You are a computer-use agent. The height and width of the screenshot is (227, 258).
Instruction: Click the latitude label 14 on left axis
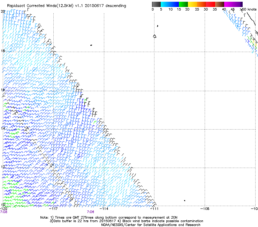coord(3,128)
